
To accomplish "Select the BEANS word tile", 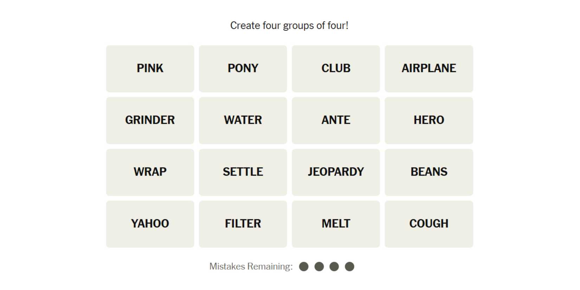I will tap(428, 172).
